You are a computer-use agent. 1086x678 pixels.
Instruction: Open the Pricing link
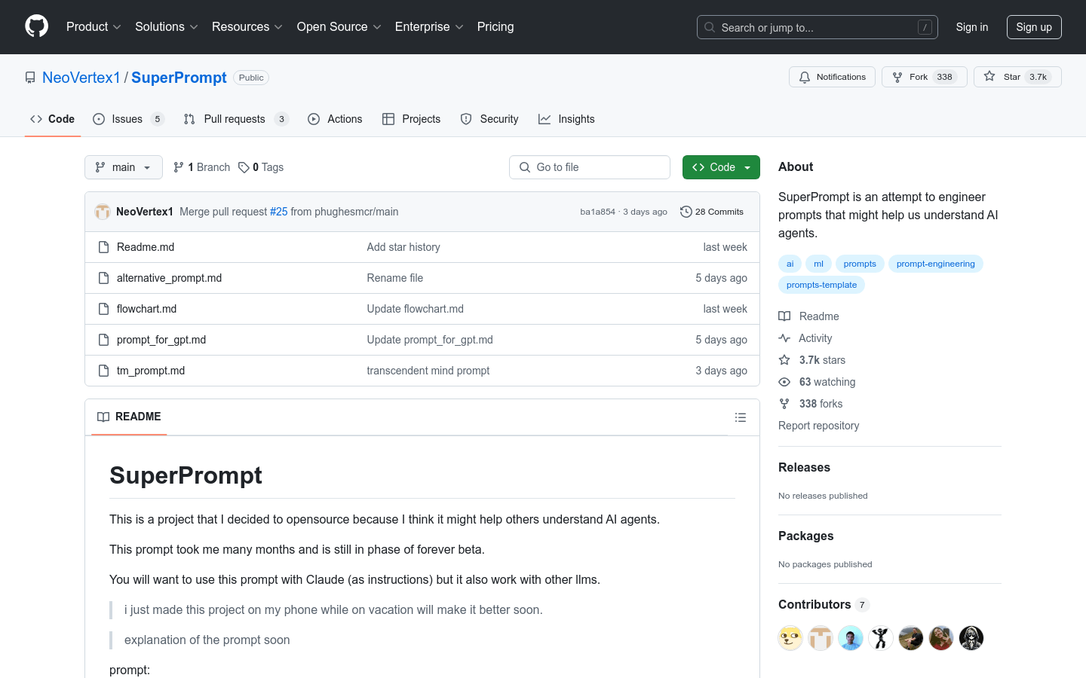(495, 26)
